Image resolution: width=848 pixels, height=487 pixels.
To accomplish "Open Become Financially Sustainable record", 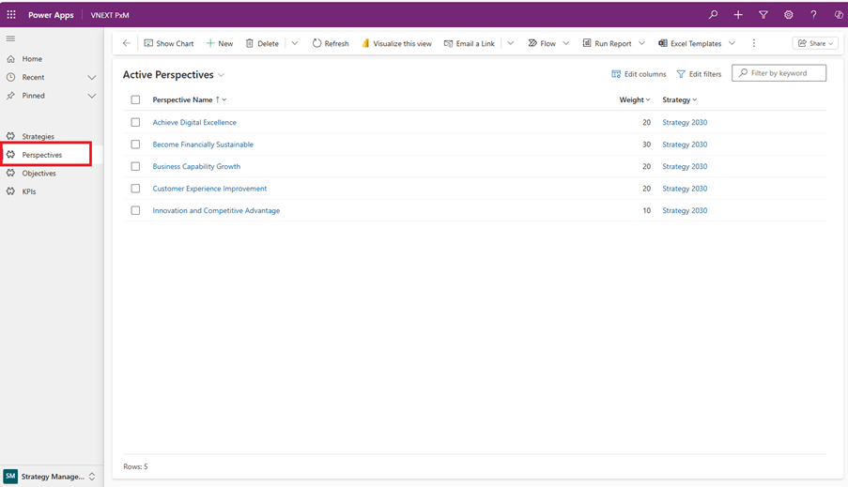I will point(203,145).
